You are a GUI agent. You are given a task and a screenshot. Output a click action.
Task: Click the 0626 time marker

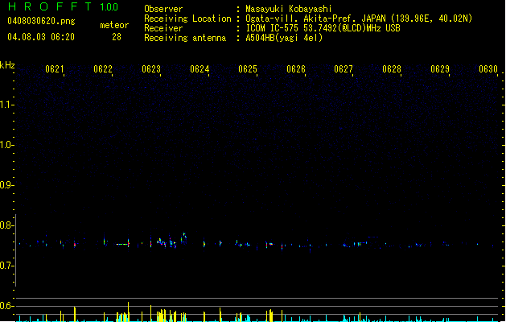295,69
